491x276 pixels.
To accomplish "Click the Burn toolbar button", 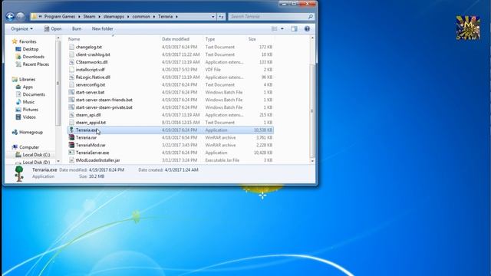I will (77, 29).
